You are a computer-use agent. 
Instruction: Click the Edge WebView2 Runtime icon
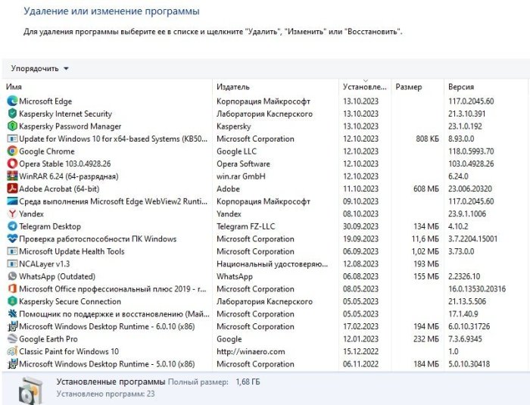tap(12, 201)
